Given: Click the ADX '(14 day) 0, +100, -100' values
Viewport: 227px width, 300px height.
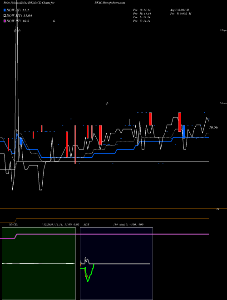Looking at the screenshot, I should [x=128, y=225].
